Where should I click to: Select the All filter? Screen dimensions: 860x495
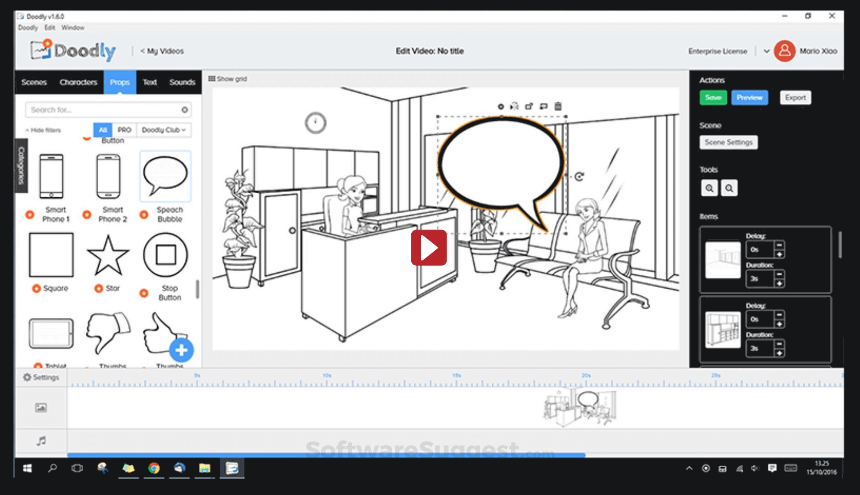(103, 130)
